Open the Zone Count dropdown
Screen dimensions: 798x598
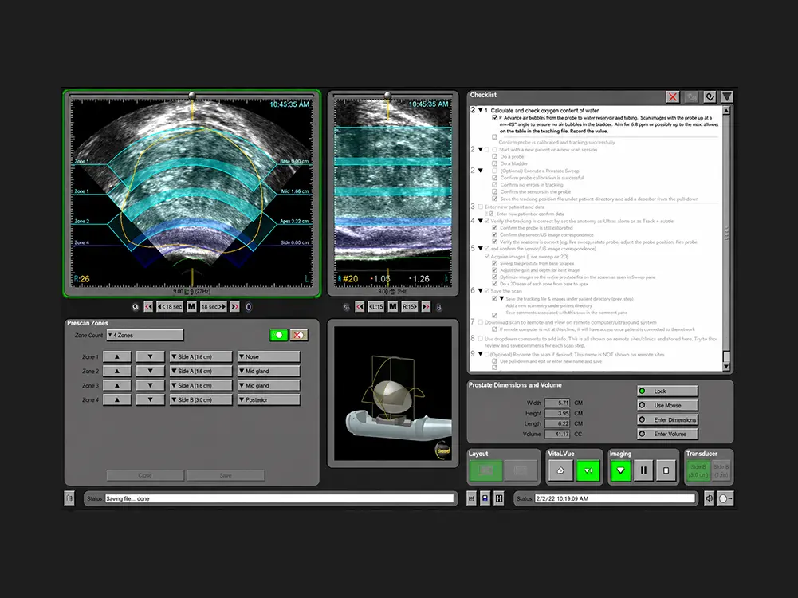pos(145,335)
